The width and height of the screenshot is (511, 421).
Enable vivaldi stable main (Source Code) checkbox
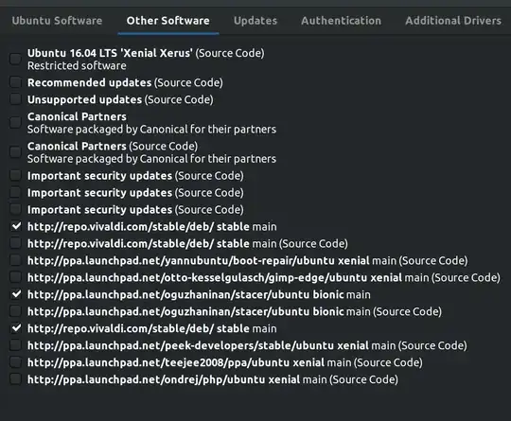[15, 243]
